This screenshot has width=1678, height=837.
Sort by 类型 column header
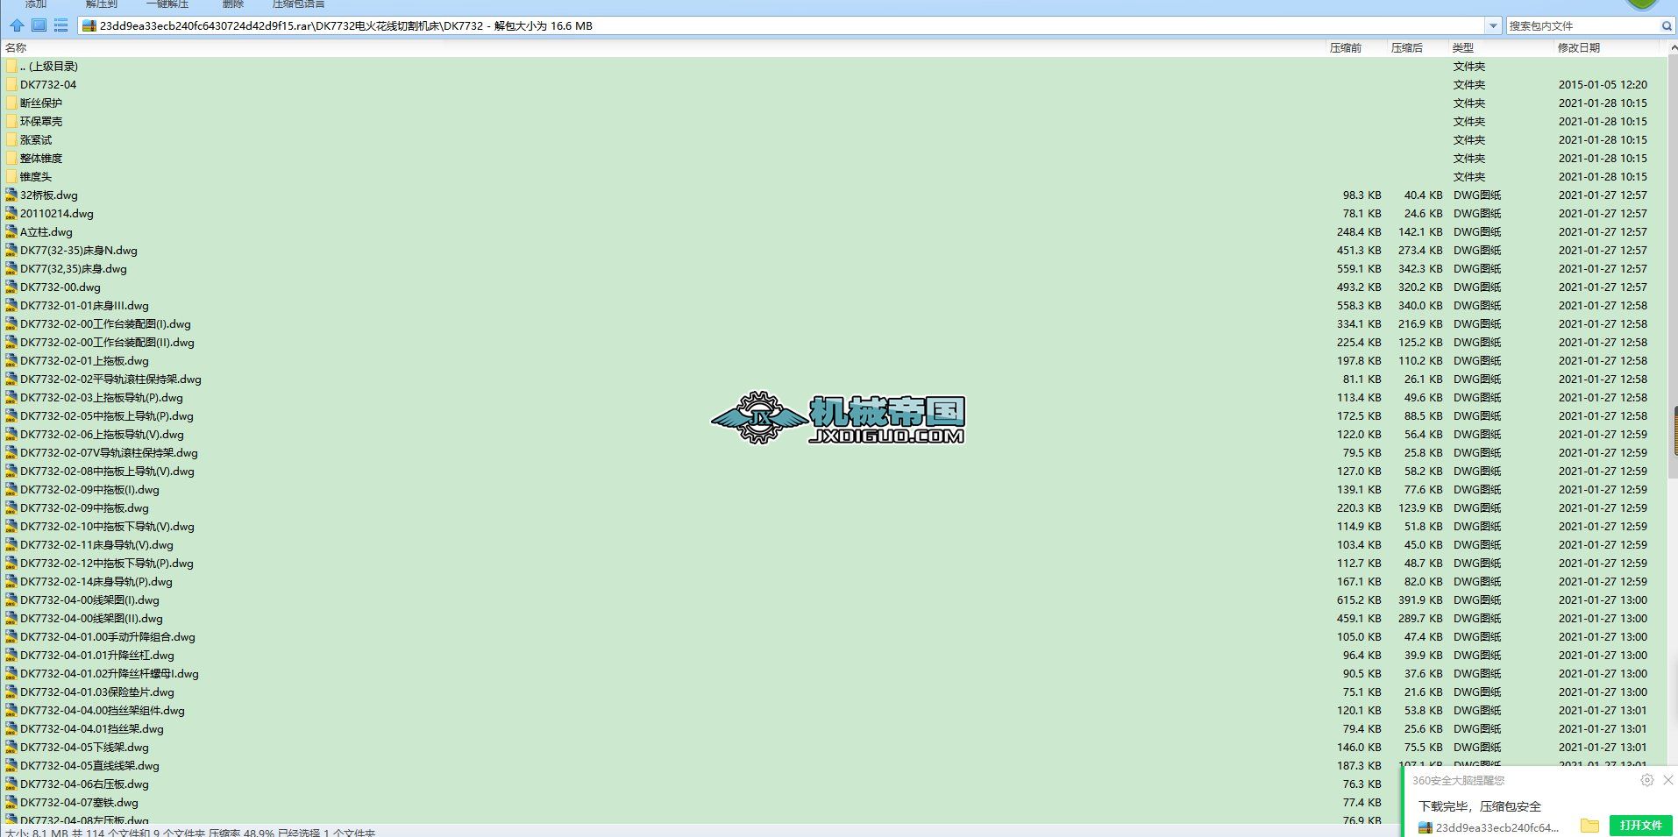coord(1463,48)
